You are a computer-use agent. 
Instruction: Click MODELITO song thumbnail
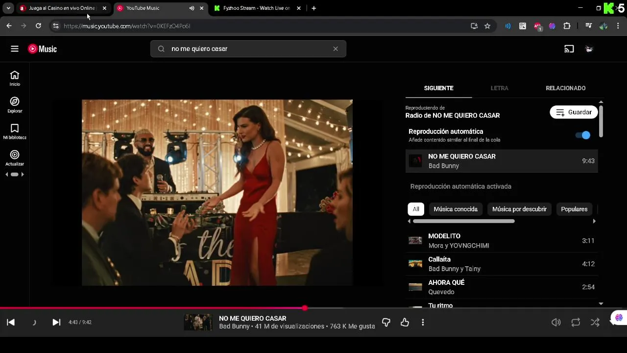click(x=415, y=241)
